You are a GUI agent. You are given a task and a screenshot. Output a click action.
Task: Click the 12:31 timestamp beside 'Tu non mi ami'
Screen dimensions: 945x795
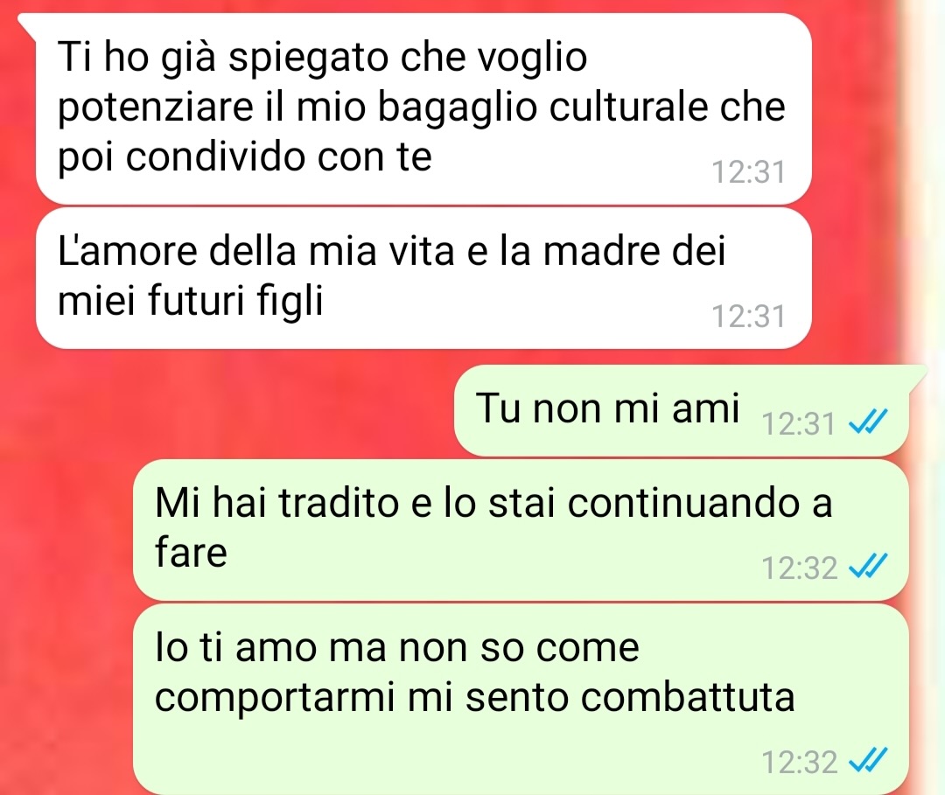[799, 423]
